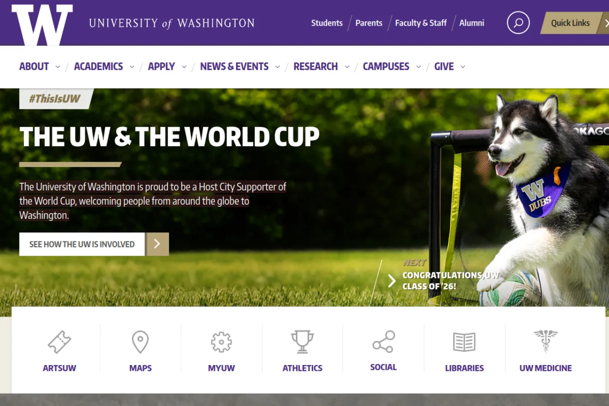Open the Research menu item
609x406 pixels.
315,67
